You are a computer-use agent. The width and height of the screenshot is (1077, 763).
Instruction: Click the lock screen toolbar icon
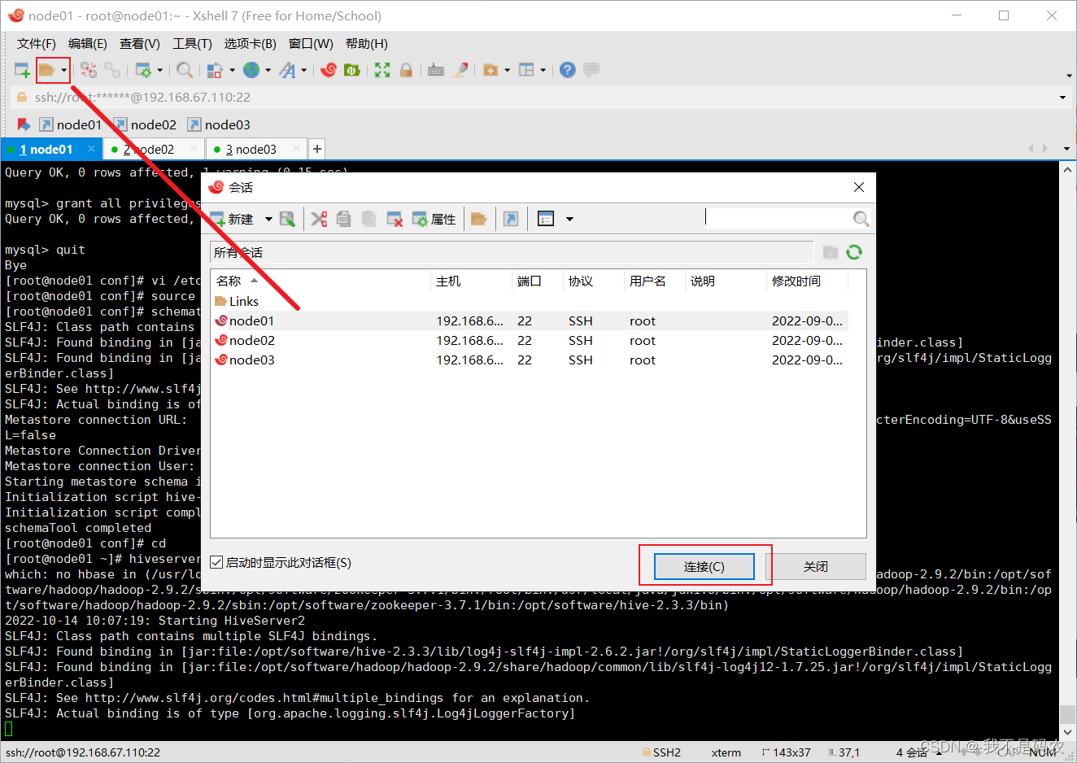[406, 70]
